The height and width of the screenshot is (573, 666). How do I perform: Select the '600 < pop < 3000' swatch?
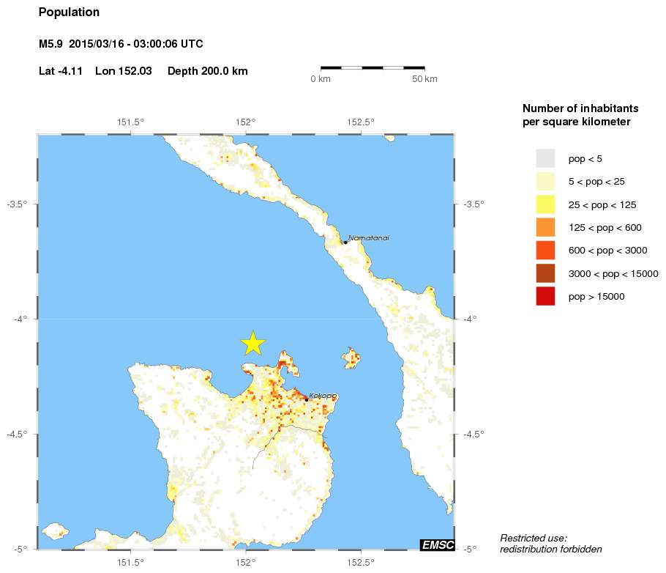click(x=545, y=251)
